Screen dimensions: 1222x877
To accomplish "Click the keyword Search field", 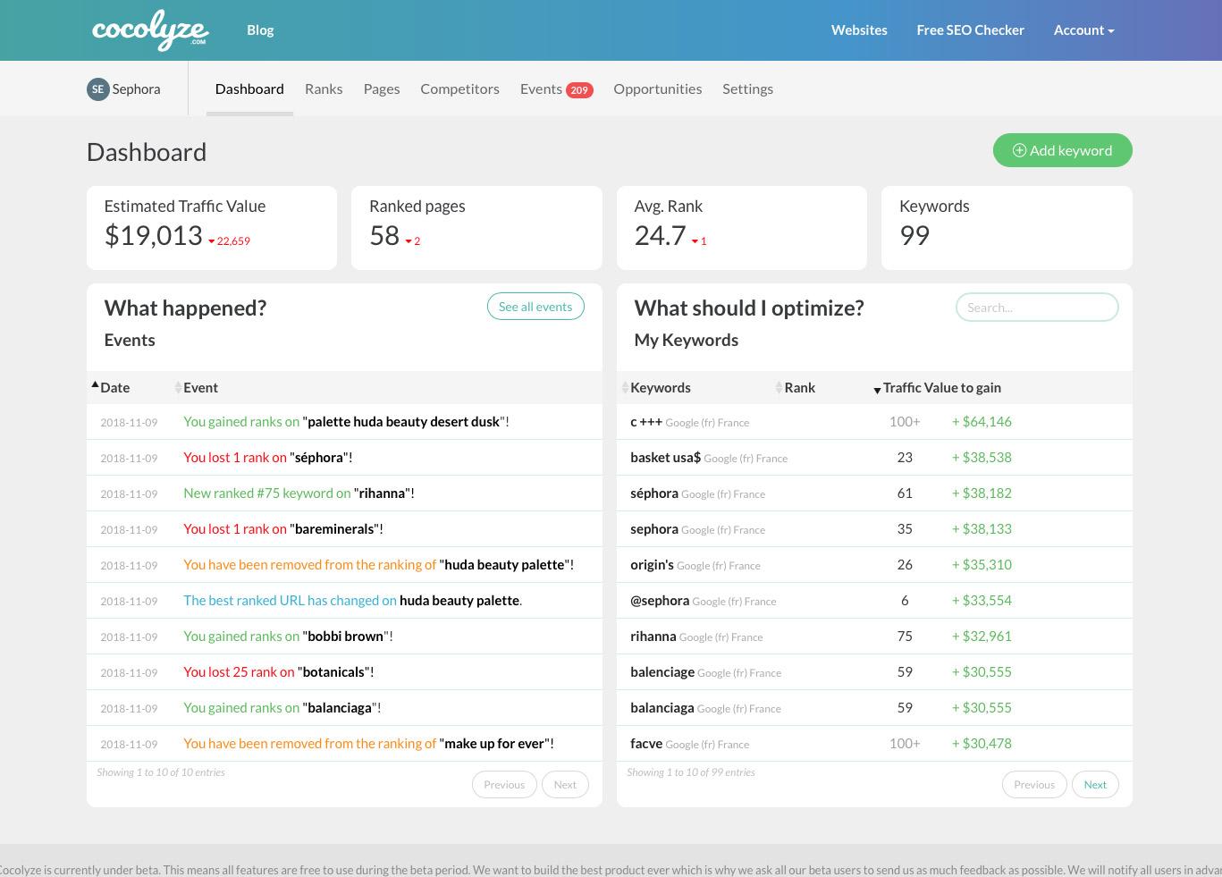I will point(1037,308).
